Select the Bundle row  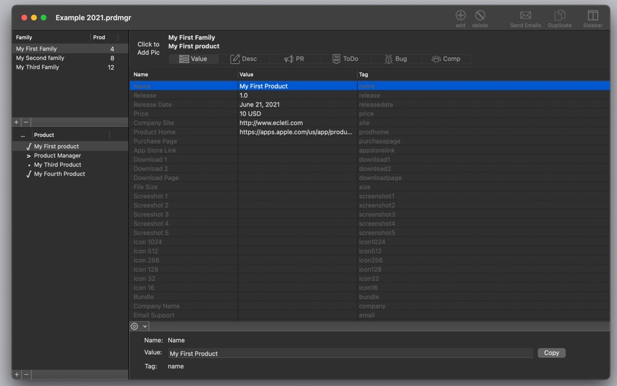coord(370,296)
